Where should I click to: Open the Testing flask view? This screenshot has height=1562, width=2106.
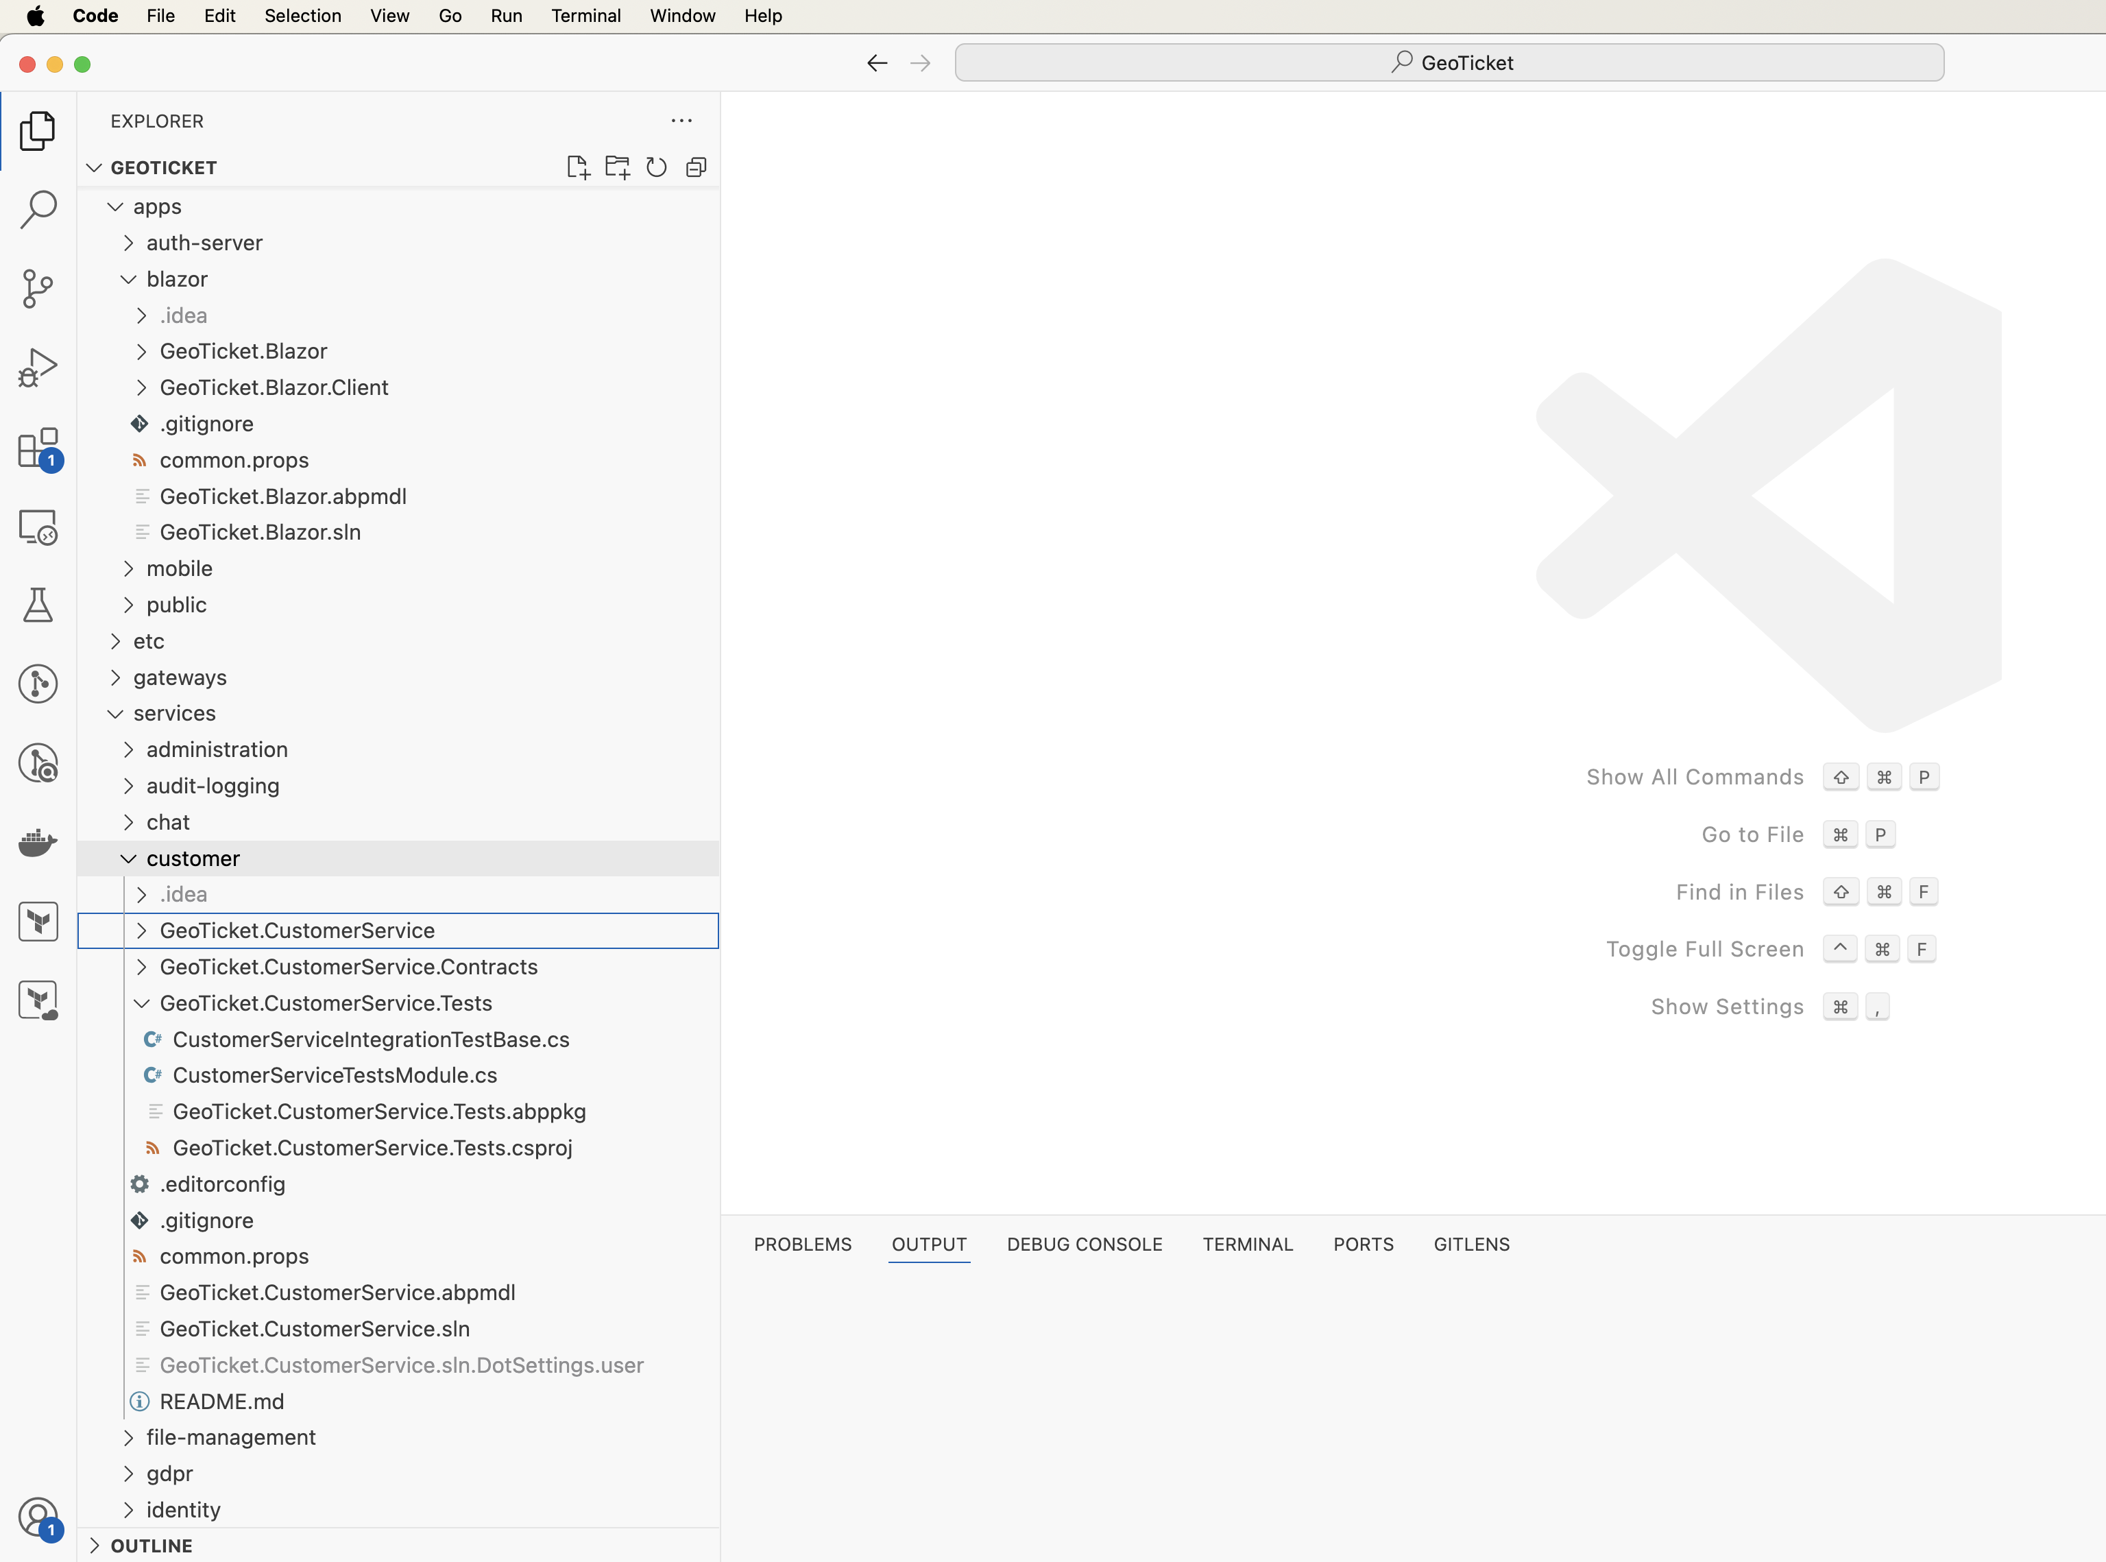tap(38, 605)
